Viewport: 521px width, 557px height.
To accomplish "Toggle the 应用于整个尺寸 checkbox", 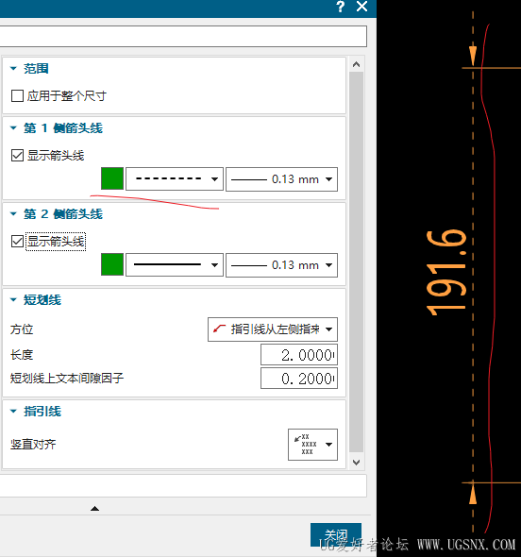I will click(x=17, y=96).
